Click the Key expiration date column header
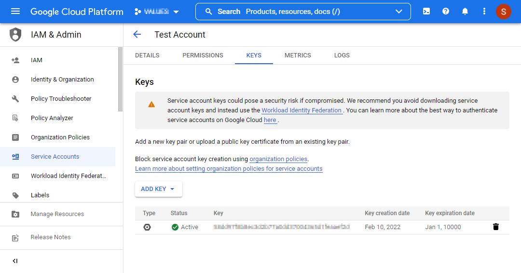 [450, 213]
